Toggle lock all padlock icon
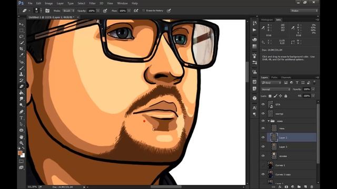Screen dimensions: 337x189 (x=285, y=96)
